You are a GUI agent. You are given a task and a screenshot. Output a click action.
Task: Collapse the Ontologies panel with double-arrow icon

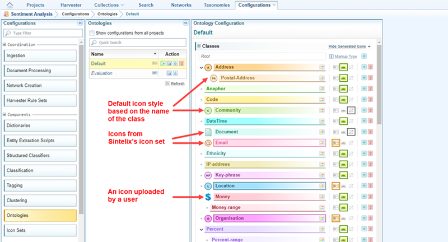click(185, 24)
